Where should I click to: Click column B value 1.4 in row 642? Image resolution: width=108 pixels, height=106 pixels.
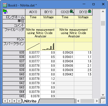(48, 83)
